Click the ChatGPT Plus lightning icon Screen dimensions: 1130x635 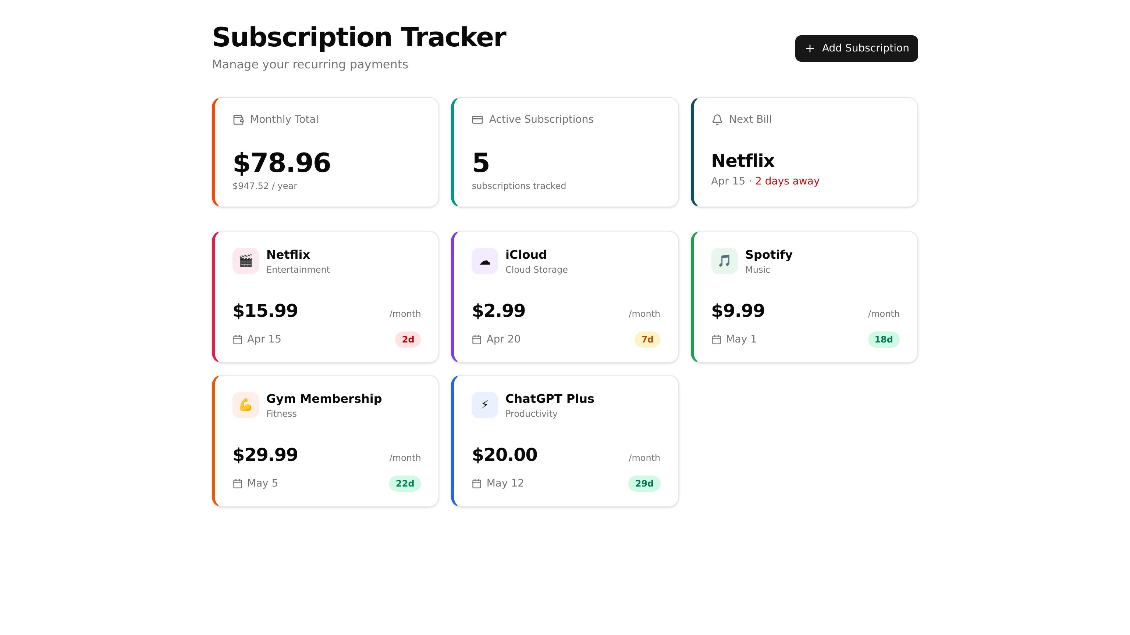[484, 405]
